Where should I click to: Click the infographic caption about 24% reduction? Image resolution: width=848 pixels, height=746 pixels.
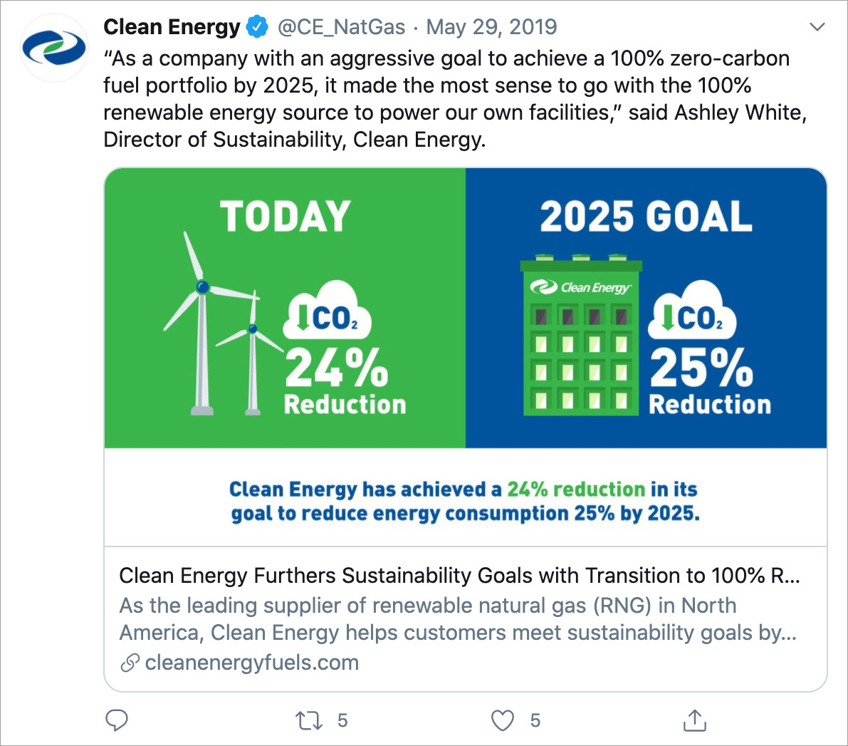(x=465, y=501)
